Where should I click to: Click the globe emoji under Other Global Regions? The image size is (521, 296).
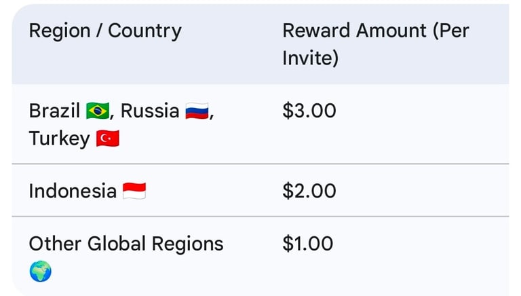tap(41, 272)
